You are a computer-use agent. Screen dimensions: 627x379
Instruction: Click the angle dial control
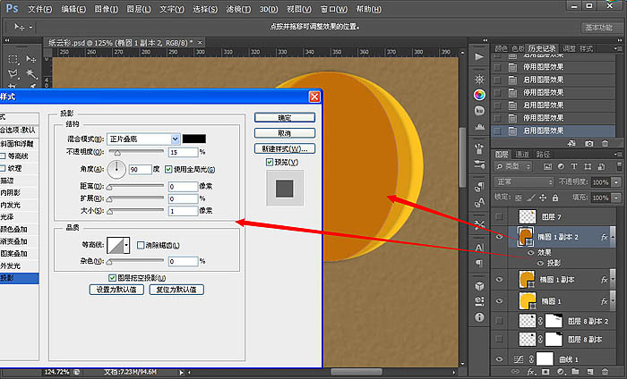coord(116,170)
